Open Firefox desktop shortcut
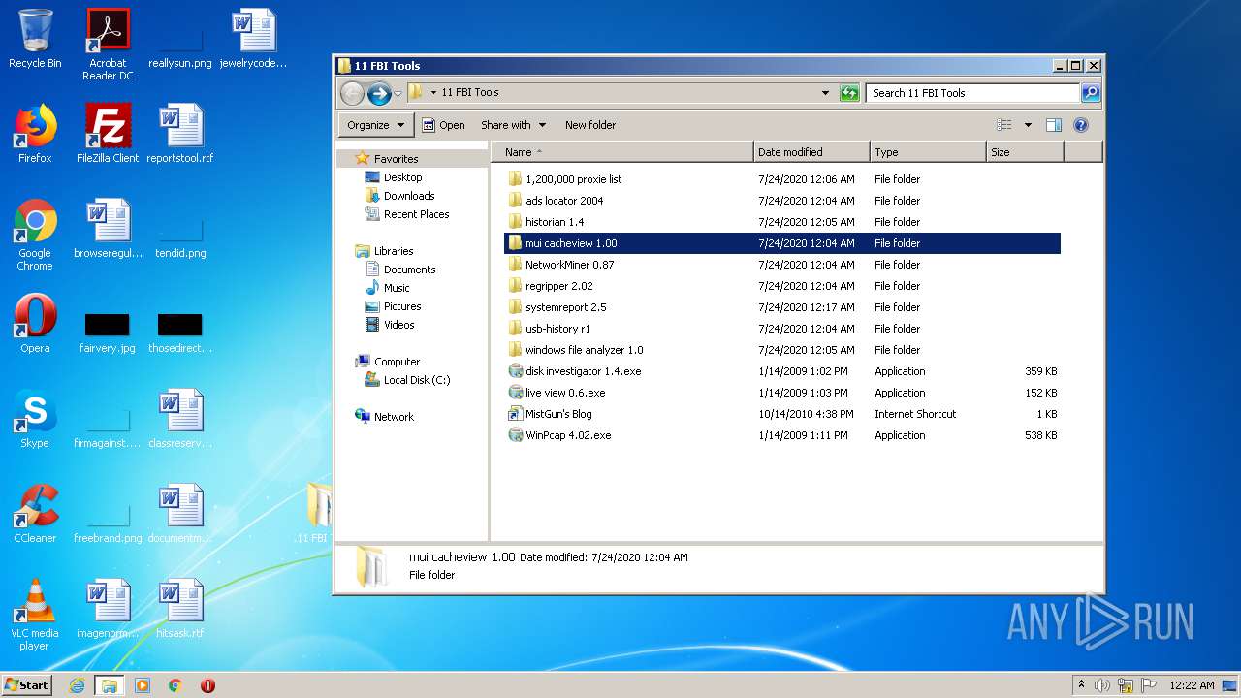This screenshot has height=698, width=1241. (x=35, y=134)
